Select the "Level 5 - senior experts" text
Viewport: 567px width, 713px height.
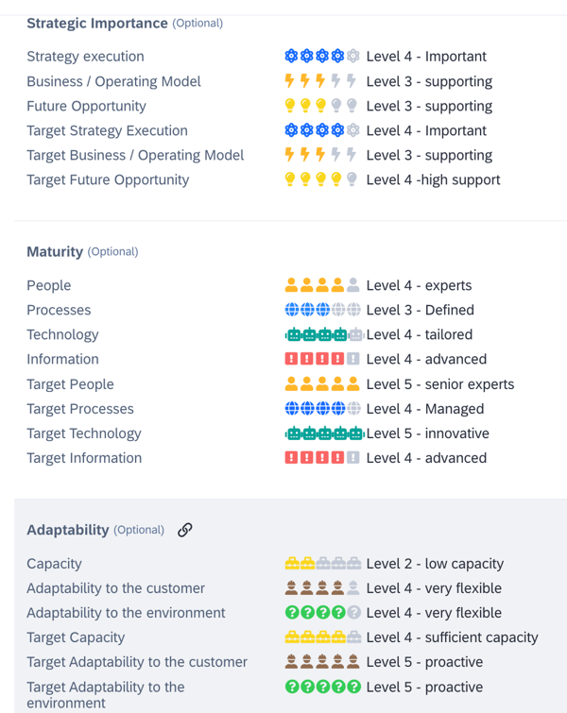[x=440, y=384]
